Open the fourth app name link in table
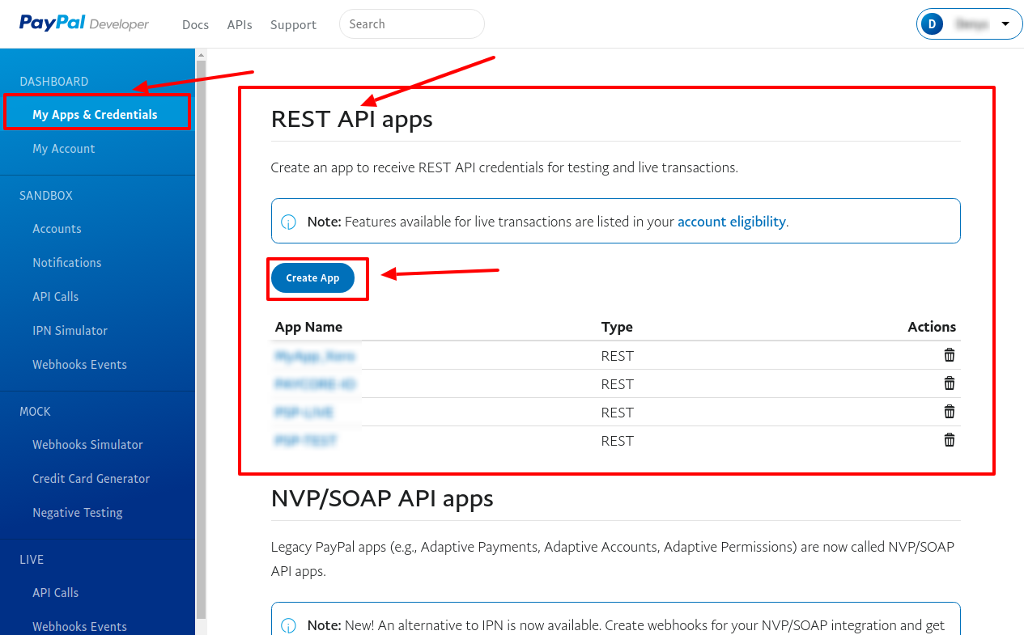Viewport: 1024px width, 635px height. pos(306,441)
